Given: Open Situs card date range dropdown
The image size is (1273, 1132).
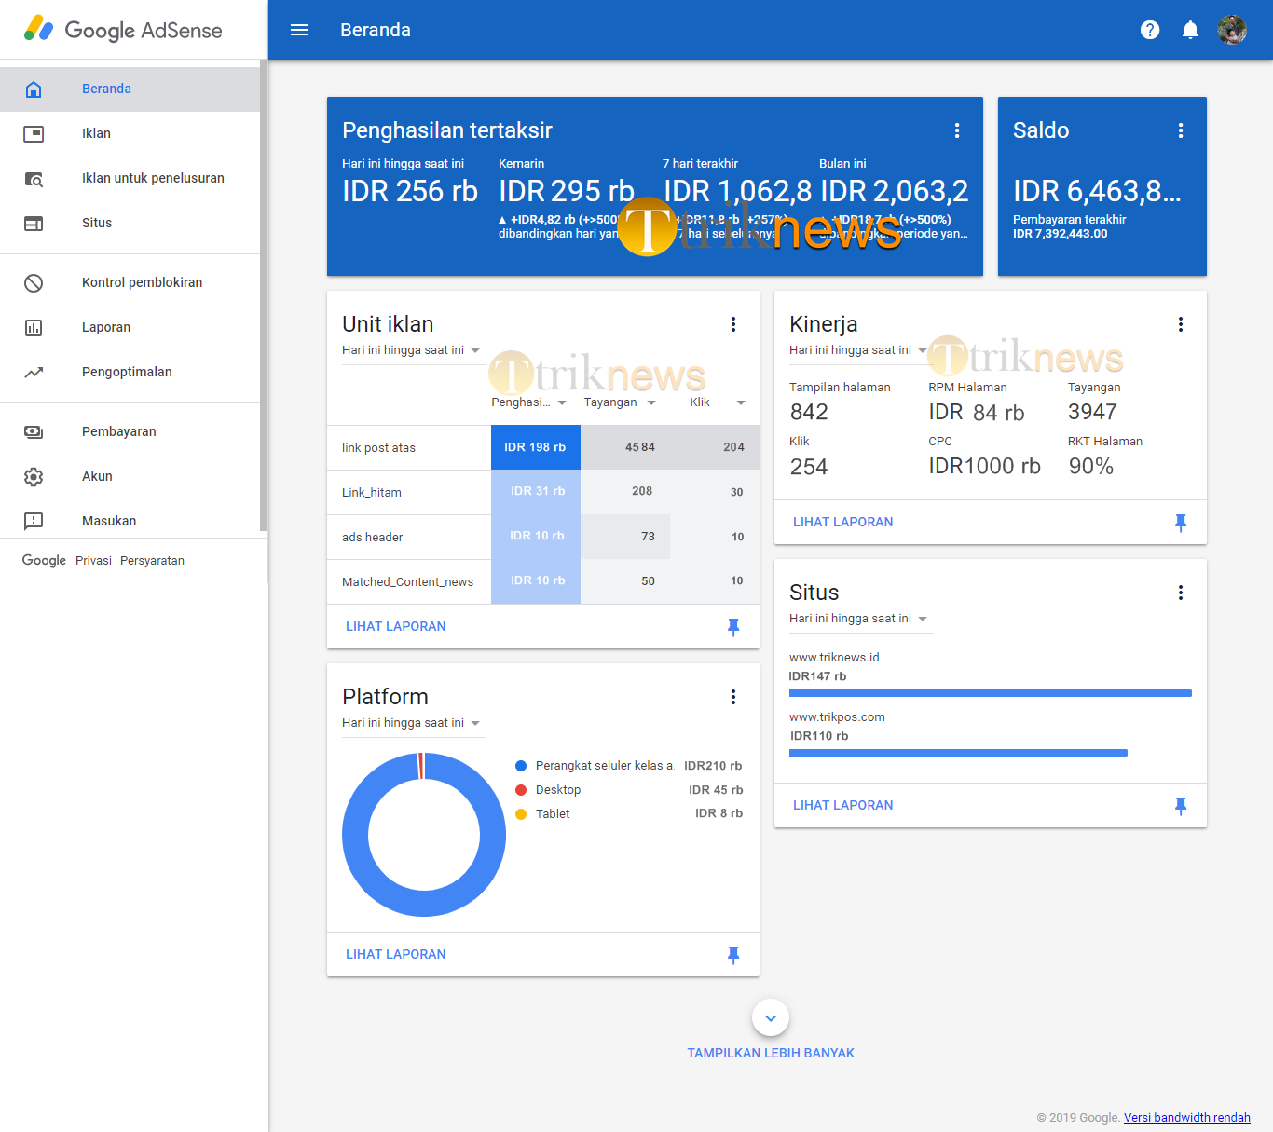Looking at the screenshot, I should pos(859,619).
